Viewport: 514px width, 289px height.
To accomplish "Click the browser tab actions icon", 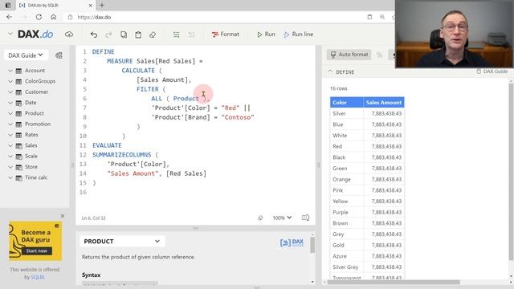I will click(x=8, y=6).
